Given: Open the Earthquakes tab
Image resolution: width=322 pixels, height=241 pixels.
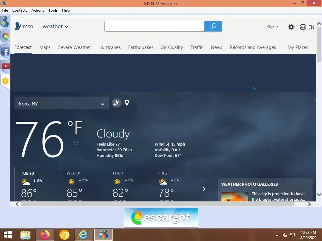Looking at the screenshot, I should click(141, 47).
